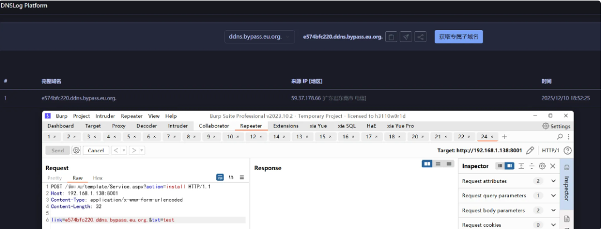Expand Request body parameters section
Screen dimensions: 602x229
(554, 210)
